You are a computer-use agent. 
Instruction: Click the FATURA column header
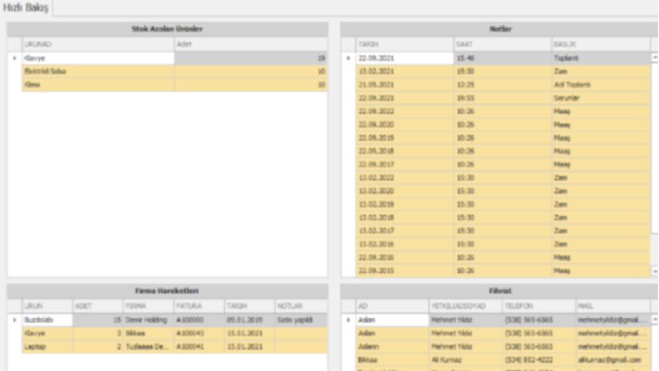pos(199,306)
